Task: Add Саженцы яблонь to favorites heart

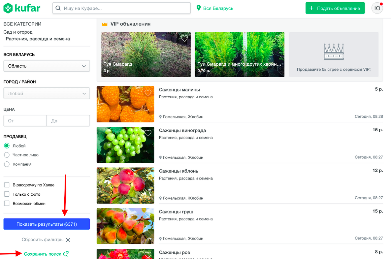Action: [148, 174]
